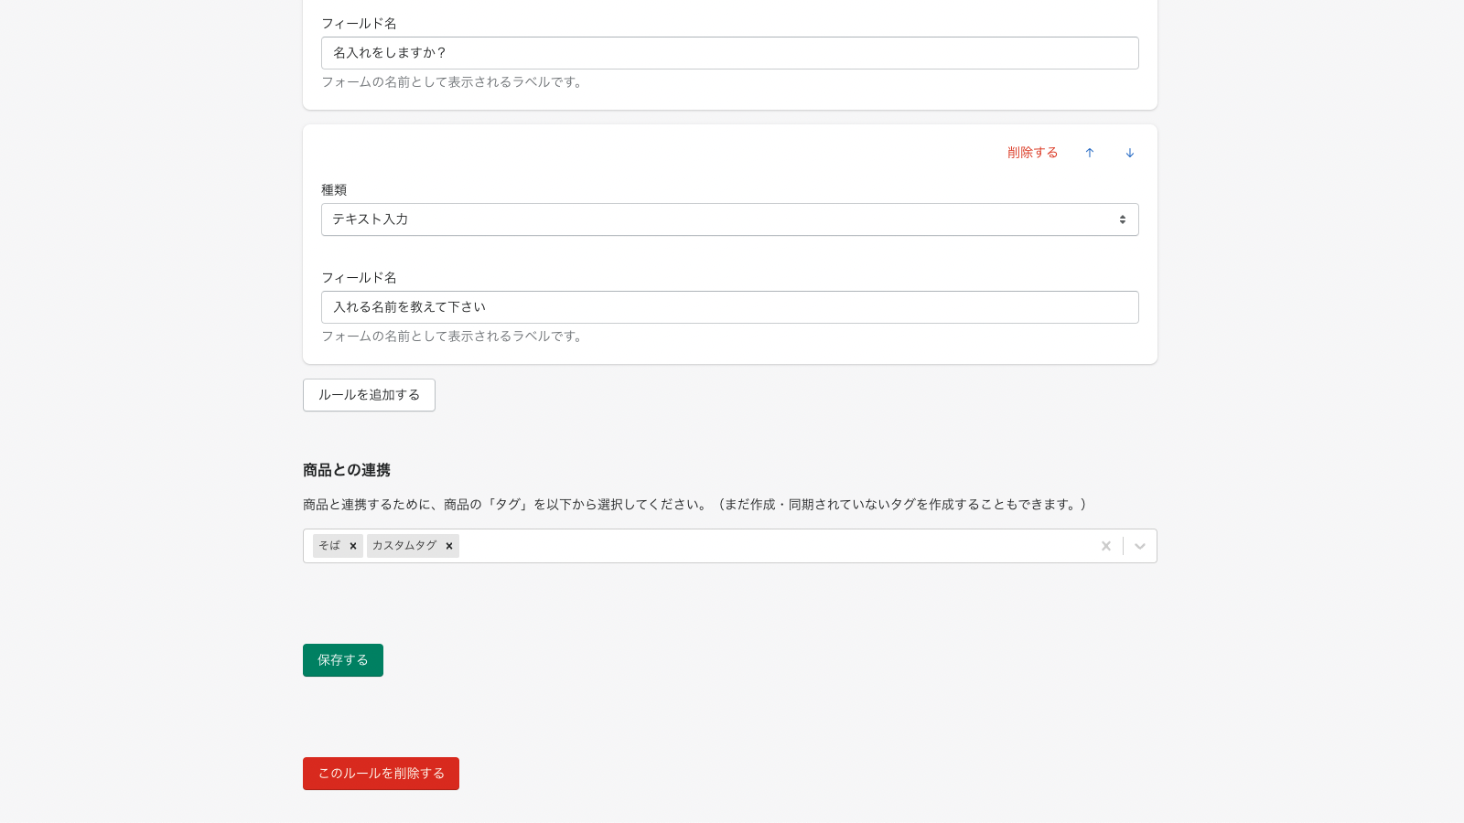Viewport: 1464px width, 823px height.
Task: Click the フィールド名 label above 名入れをしますか？
Action: tap(359, 24)
